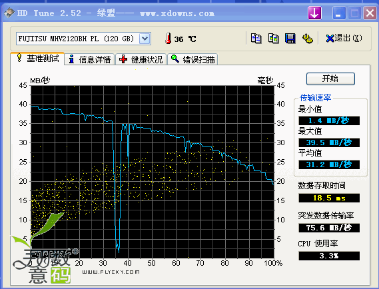Click the 最小值 label
This screenshot has height=289, width=379.
coord(310,109)
